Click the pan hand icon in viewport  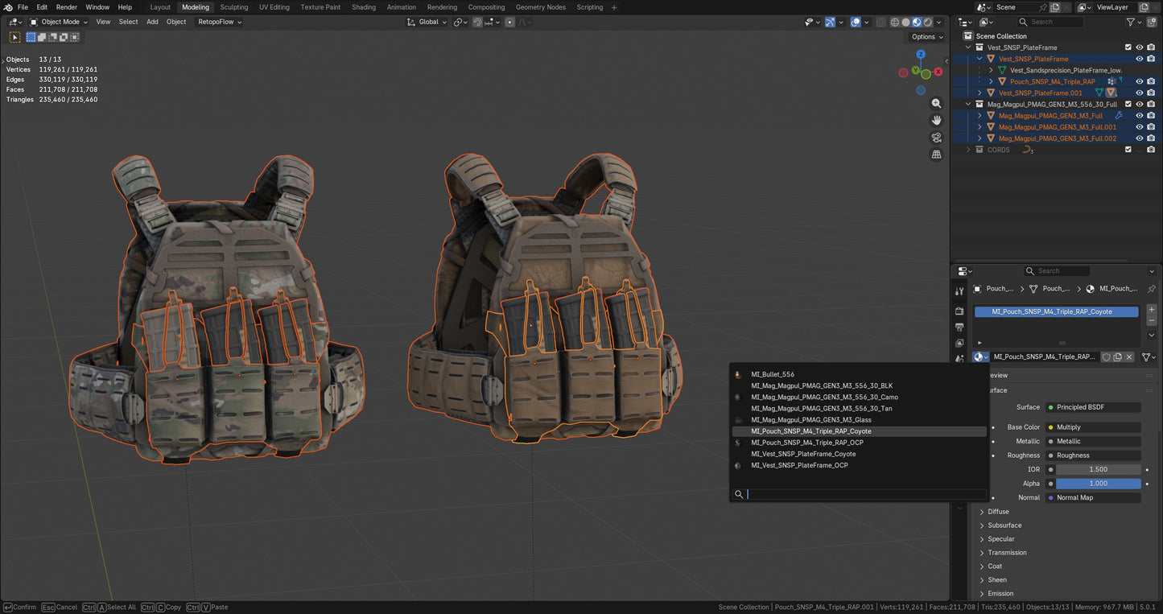click(936, 120)
